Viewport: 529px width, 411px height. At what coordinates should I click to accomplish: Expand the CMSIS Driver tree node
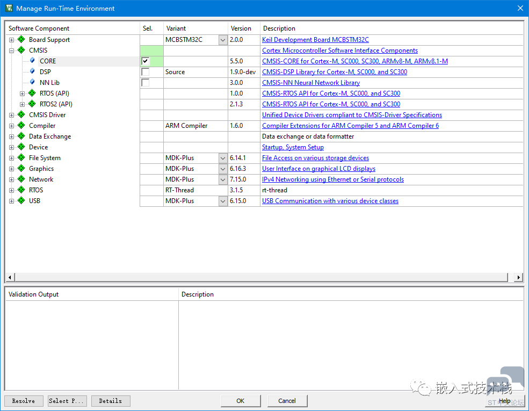[11, 115]
